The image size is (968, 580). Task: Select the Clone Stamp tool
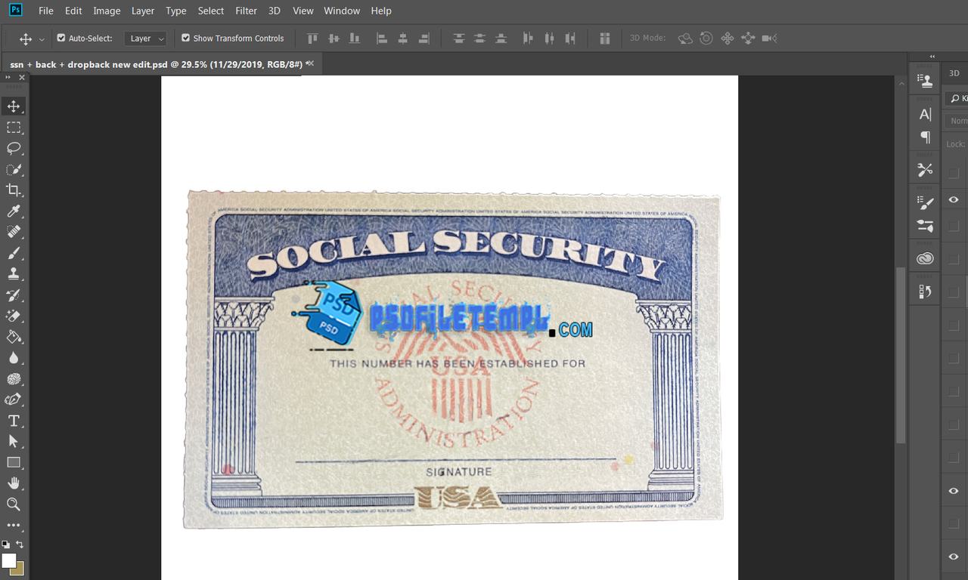pos(14,273)
